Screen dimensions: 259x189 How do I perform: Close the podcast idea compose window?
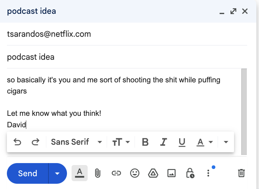[245, 11]
